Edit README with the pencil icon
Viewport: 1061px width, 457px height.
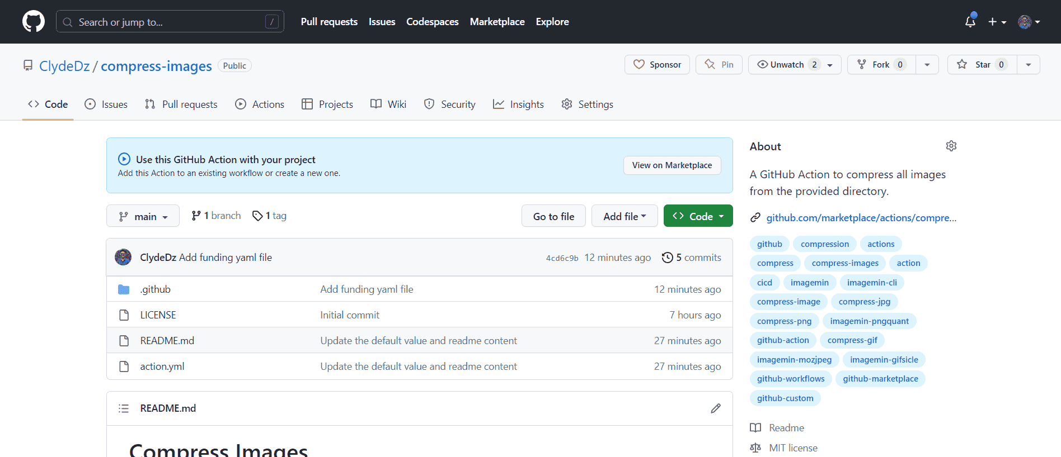point(716,408)
